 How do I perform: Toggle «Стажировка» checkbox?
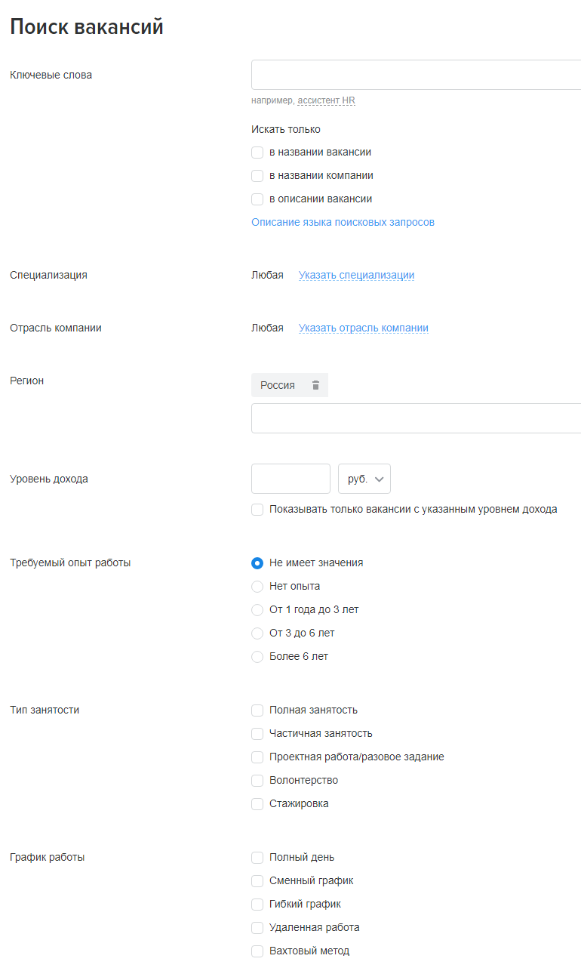[257, 803]
